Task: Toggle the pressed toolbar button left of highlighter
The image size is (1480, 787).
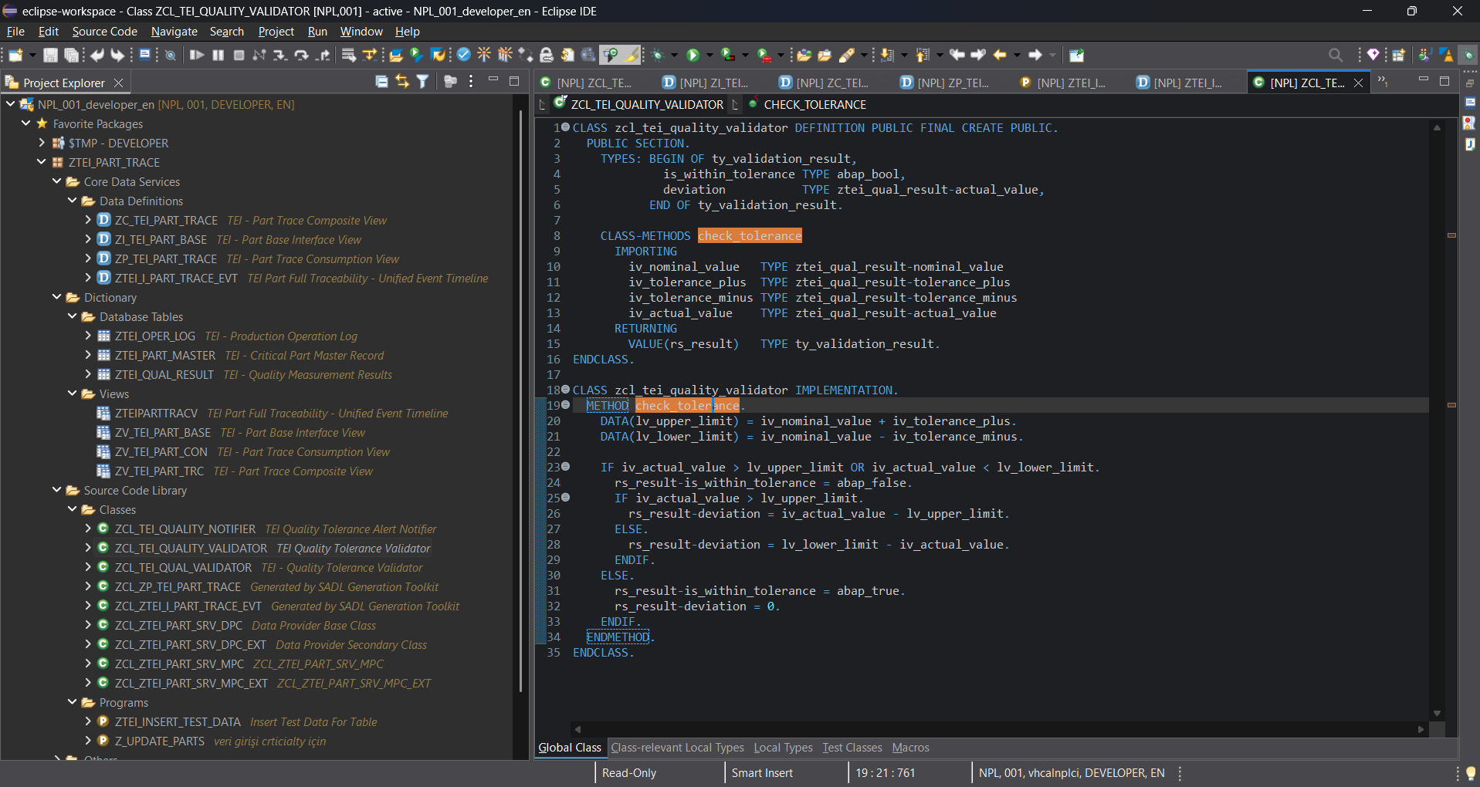Action: point(610,55)
